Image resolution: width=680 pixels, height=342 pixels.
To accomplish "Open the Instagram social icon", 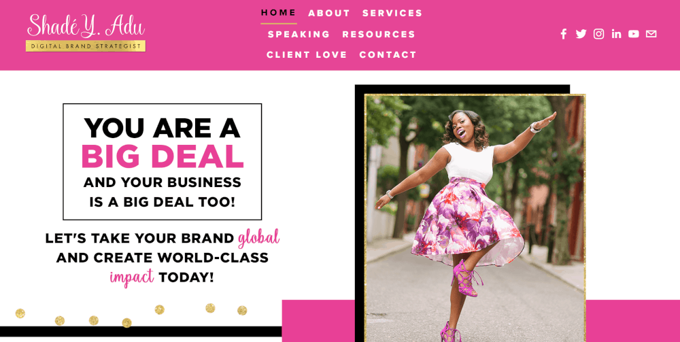I will click(599, 34).
